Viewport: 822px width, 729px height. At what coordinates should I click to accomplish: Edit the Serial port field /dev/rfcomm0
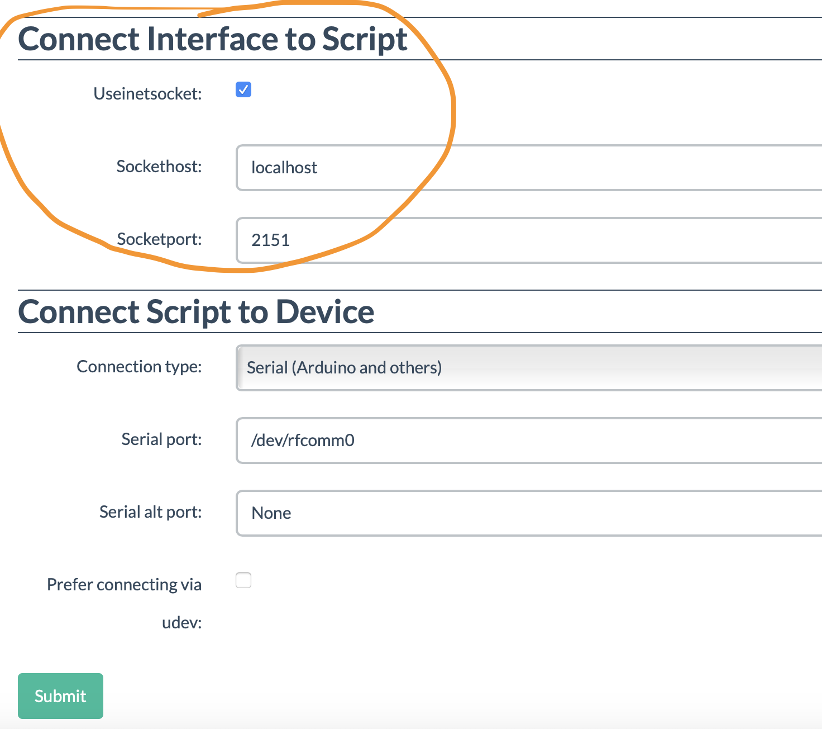click(529, 441)
